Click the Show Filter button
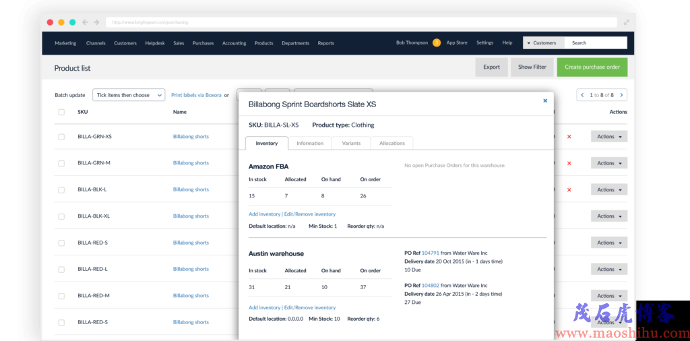The width and height of the screenshot is (690, 341). click(532, 67)
